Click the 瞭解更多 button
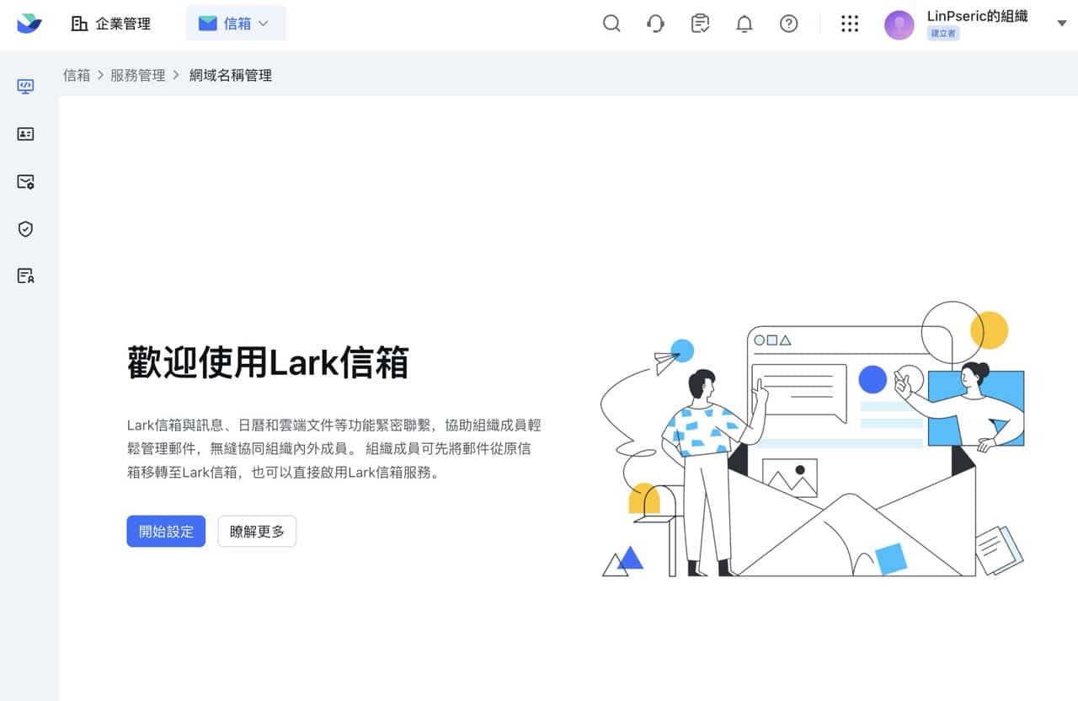 point(257,532)
